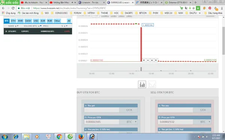Click the Cốc Cốc logo button

(x=9, y=3)
